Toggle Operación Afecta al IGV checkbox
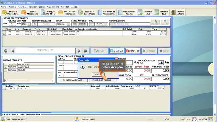Viewport: 217px width, 122px height. (135, 62)
